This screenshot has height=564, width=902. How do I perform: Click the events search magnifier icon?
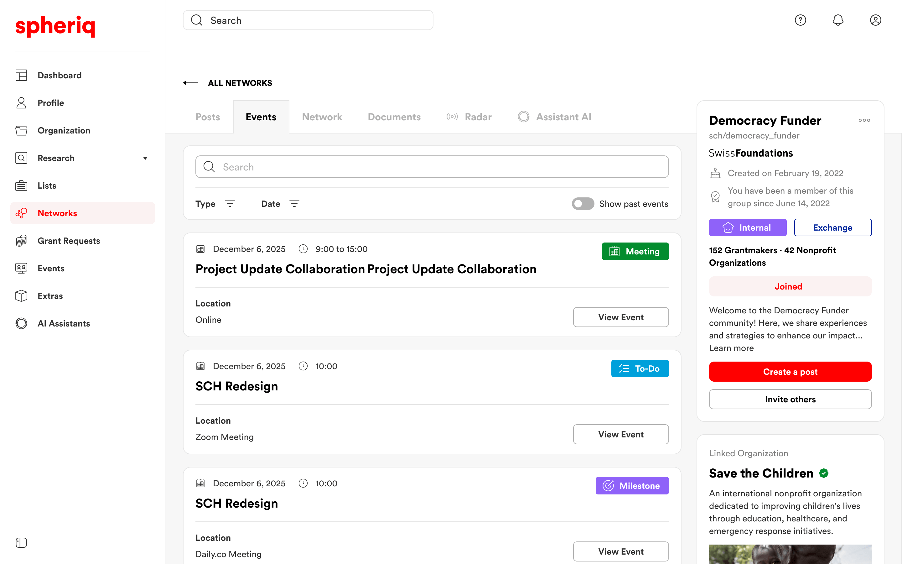tap(209, 167)
